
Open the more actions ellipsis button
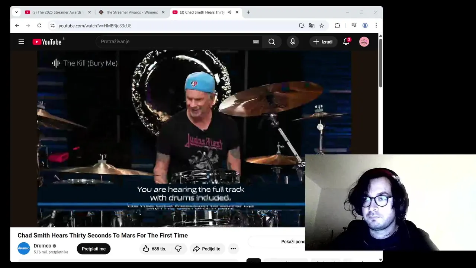coord(233,249)
